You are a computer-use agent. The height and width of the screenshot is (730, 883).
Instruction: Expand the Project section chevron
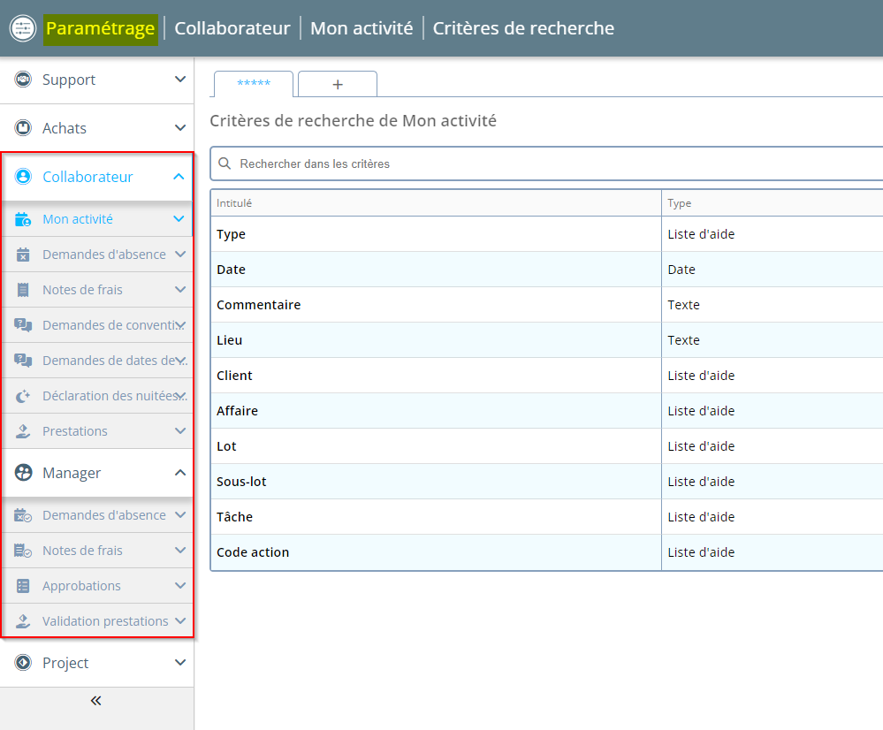[179, 663]
